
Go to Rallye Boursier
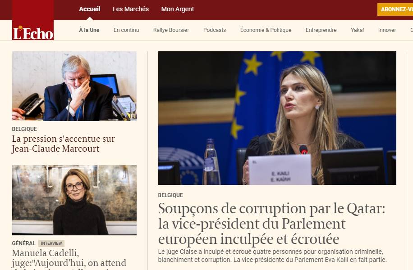[x=171, y=30]
